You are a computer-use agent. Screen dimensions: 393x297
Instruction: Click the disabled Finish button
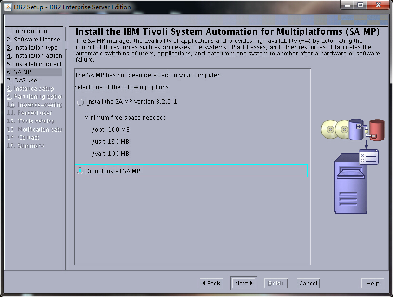[275, 283]
